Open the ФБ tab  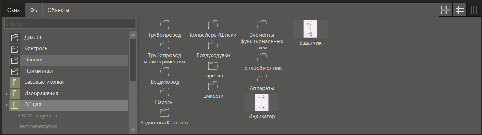33,10
